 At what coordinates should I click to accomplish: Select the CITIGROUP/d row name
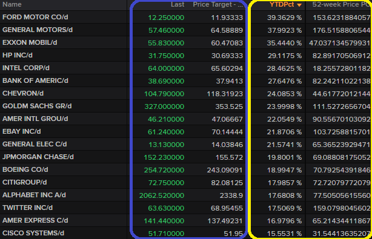tap(24, 182)
